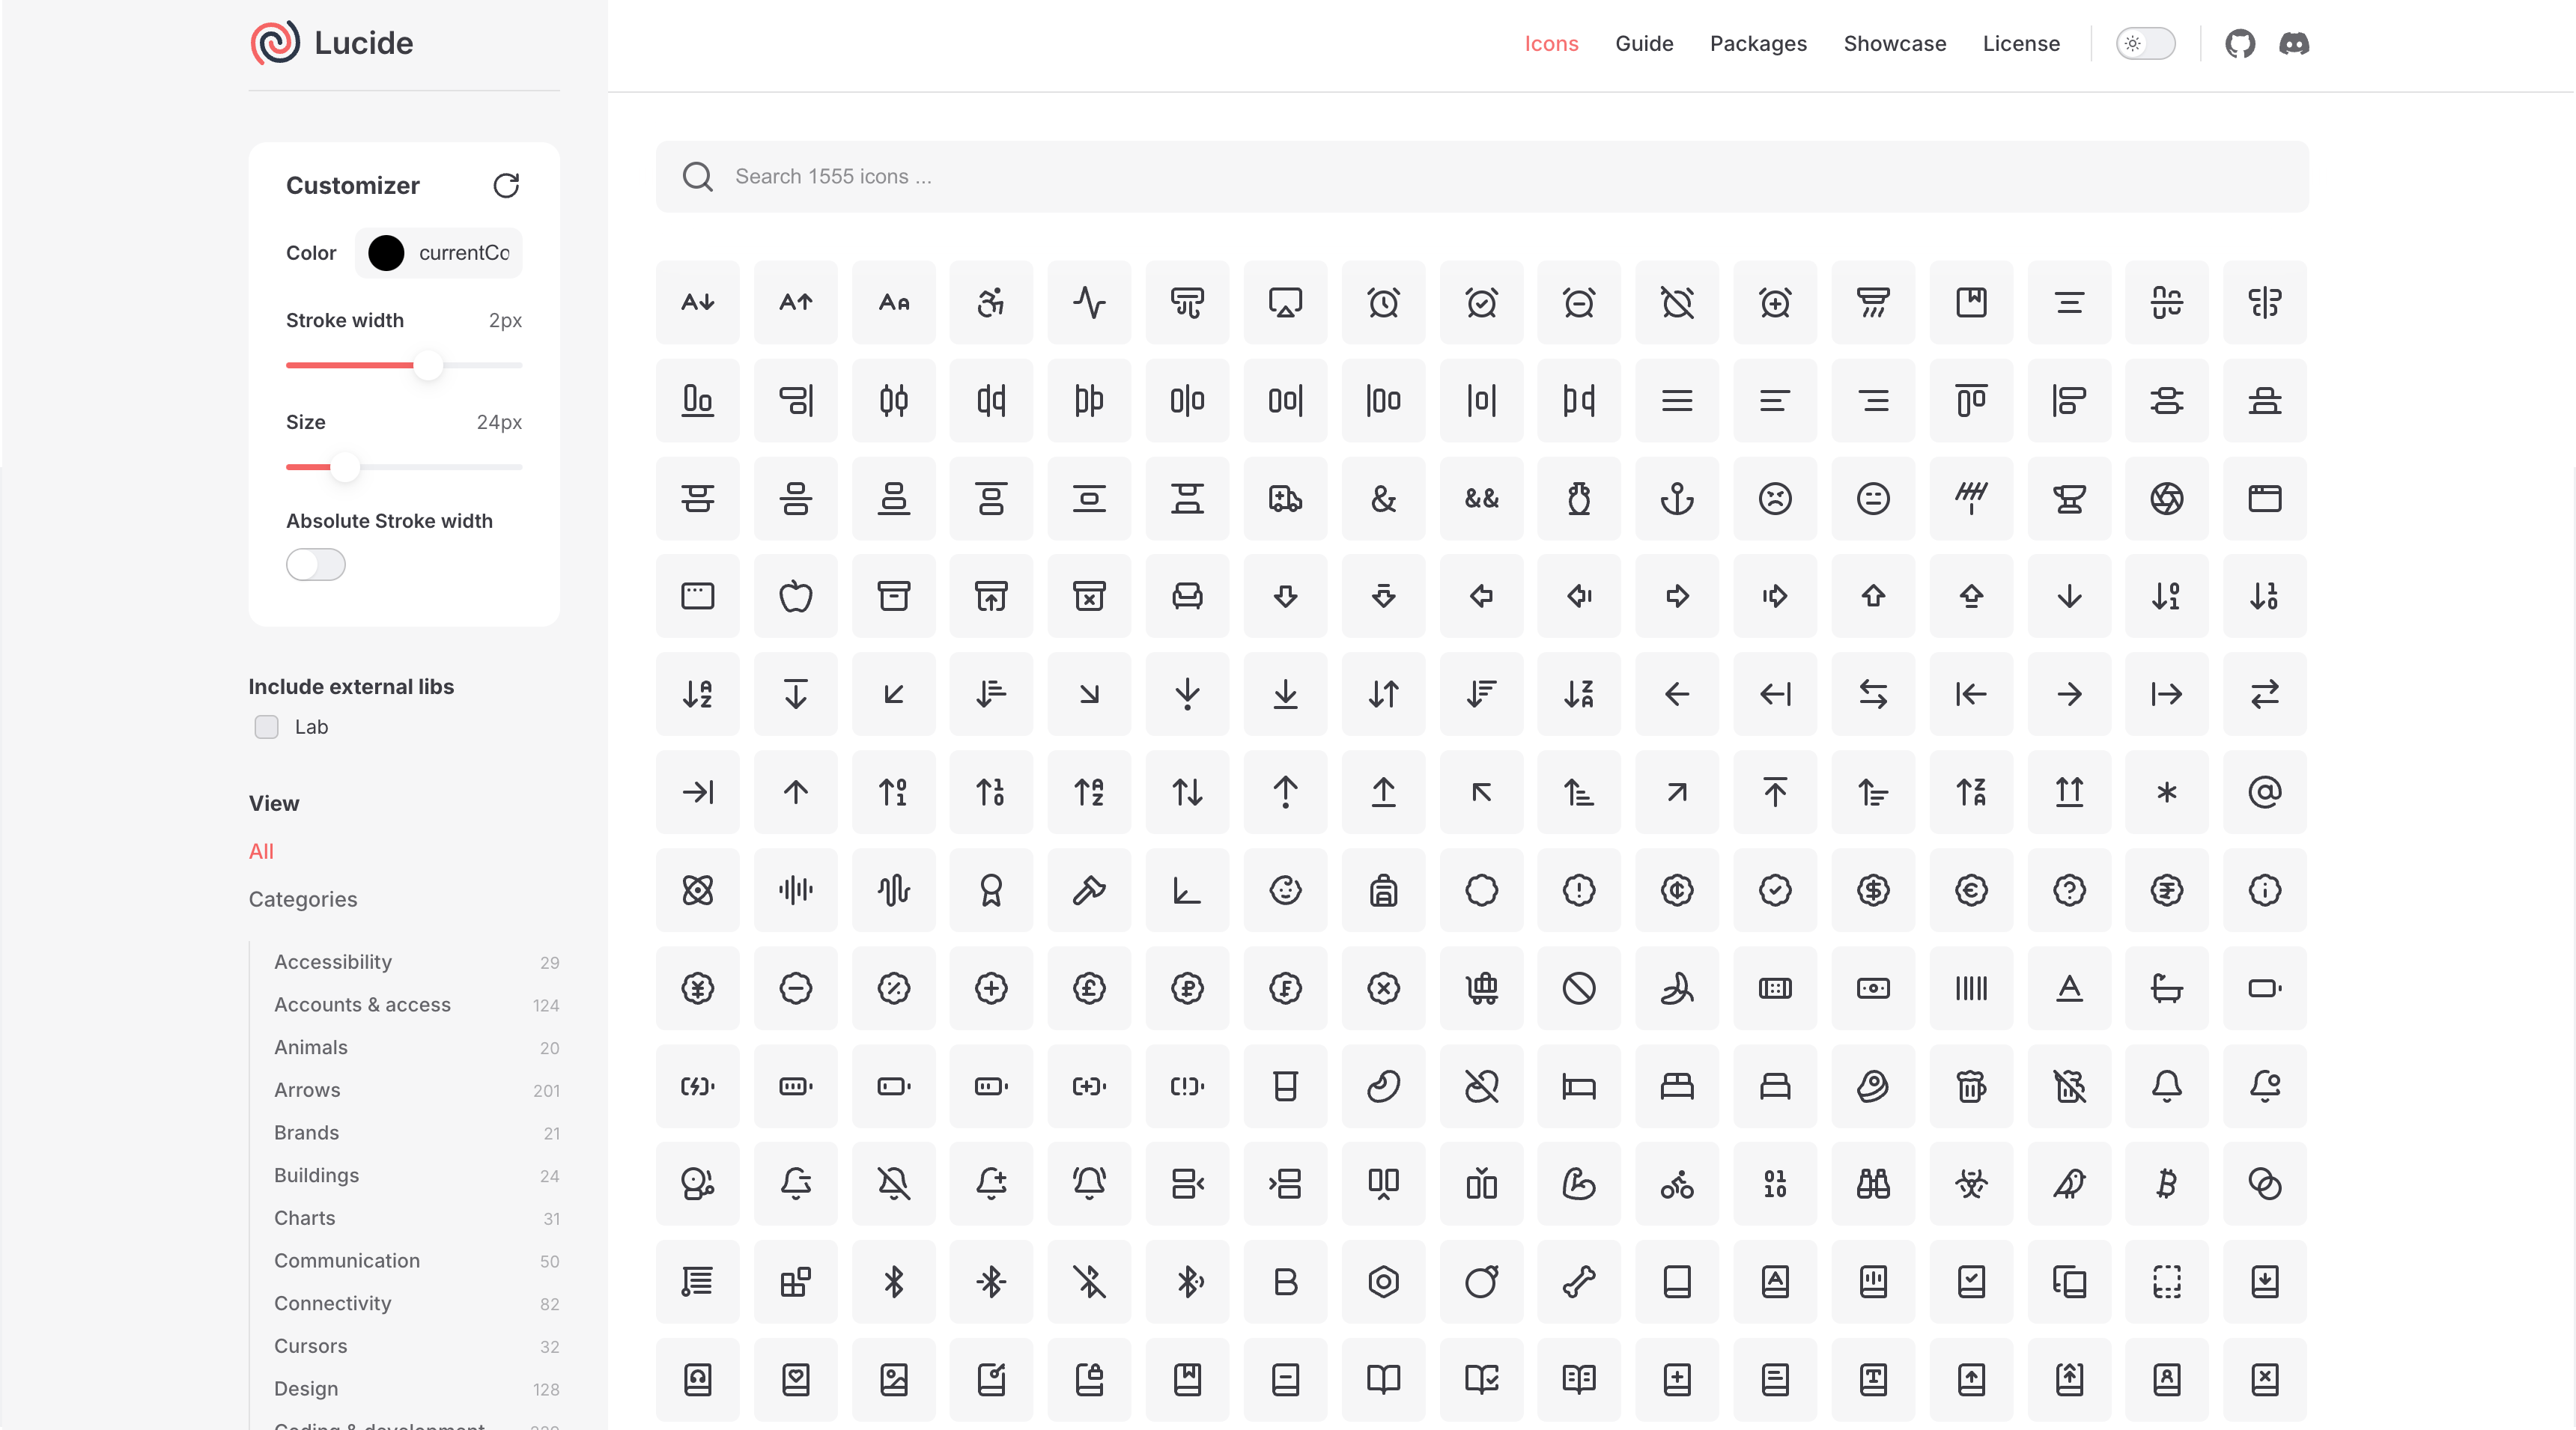The image size is (2576, 1430).
Task: Click the anchor icon
Action: (1677, 499)
